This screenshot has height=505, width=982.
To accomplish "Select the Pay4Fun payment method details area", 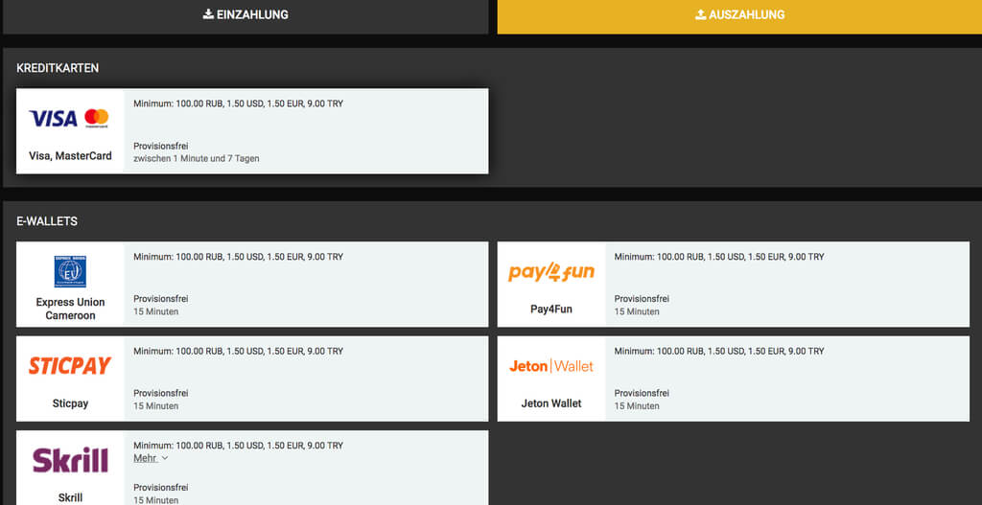I will click(x=786, y=284).
